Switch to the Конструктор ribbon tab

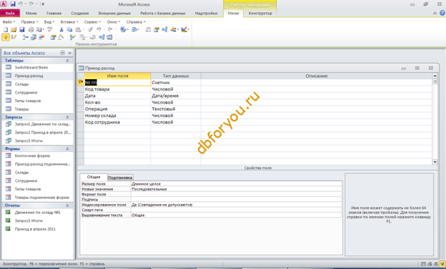pos(260,13)
